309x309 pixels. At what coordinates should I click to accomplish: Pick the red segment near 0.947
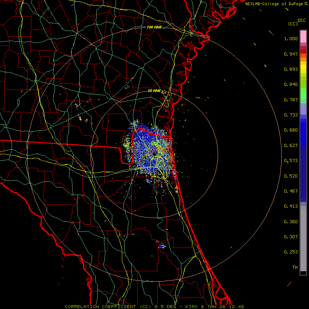pyautogui.click(x=303, y=51)
